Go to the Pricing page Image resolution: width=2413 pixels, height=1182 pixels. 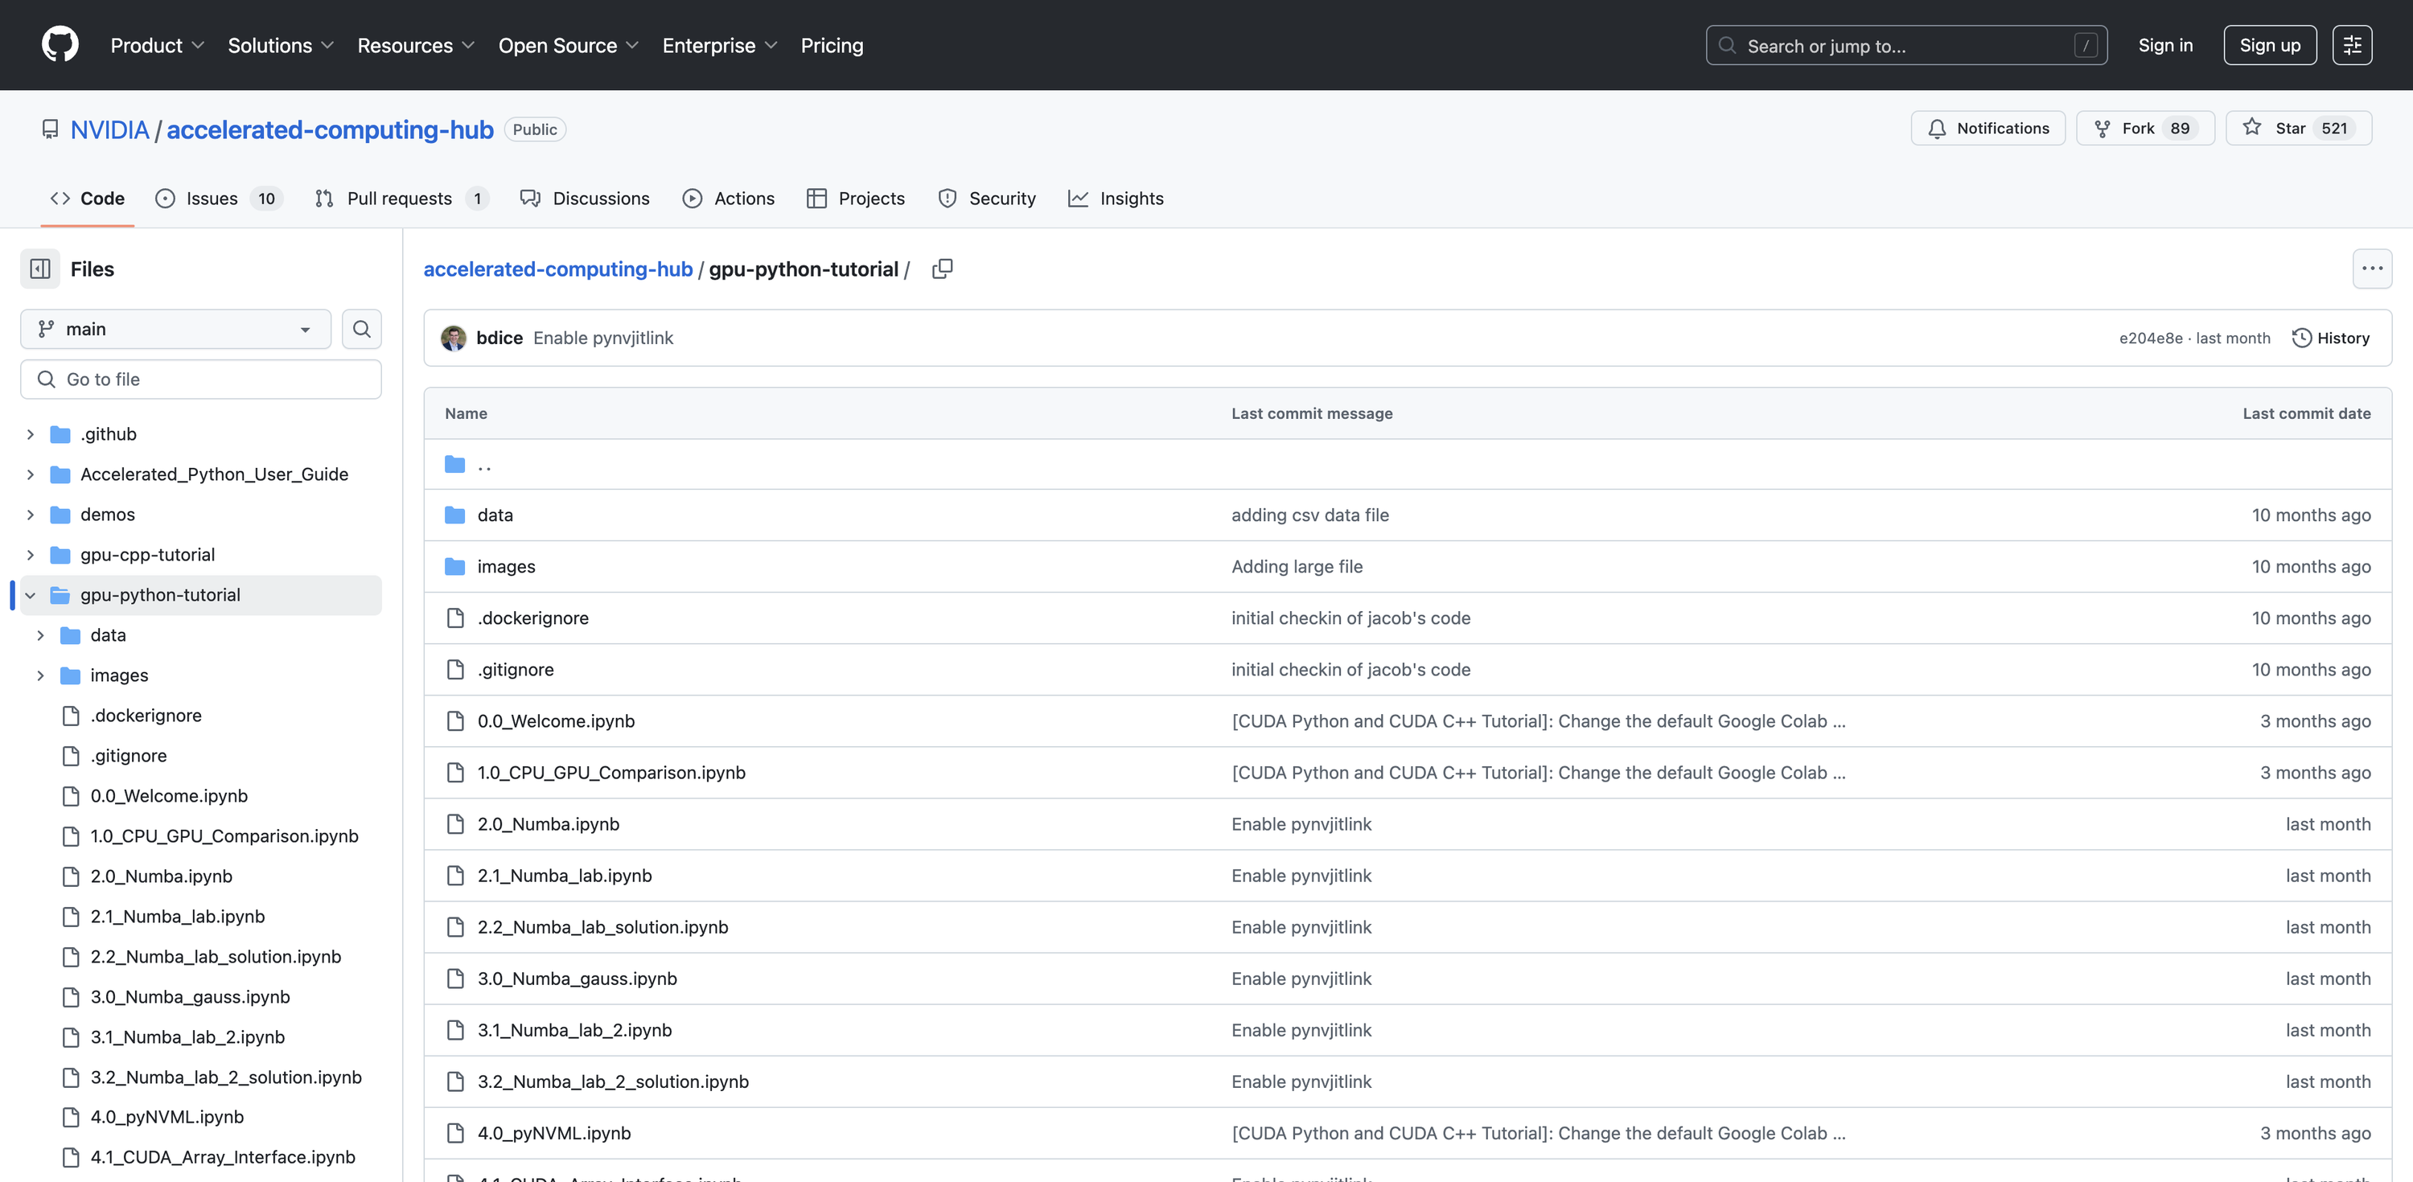(x=832, y=45)
